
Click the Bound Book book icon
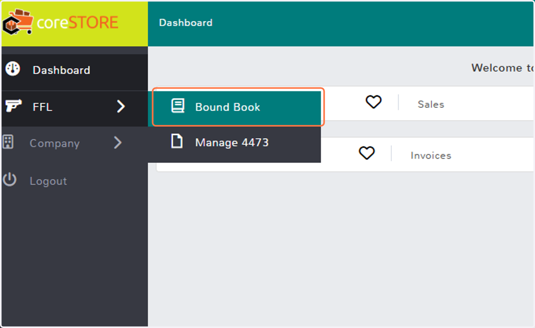[177, 106]
